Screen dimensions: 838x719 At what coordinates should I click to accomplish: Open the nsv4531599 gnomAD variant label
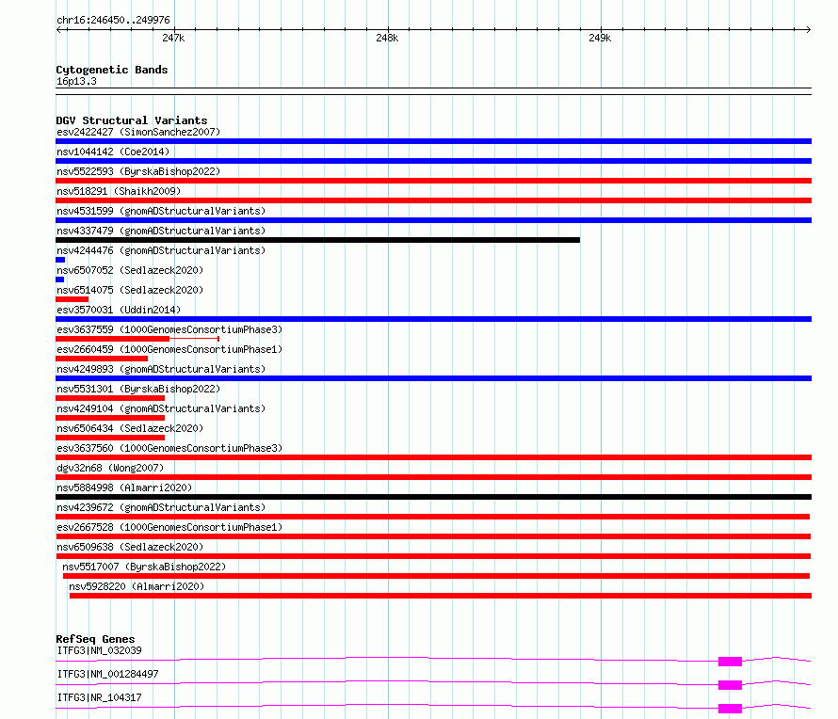click(x=161, y=211)
